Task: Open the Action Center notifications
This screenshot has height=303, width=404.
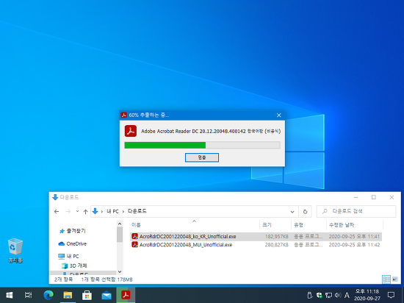Action: pyautogui.click(x=391, y=295)
